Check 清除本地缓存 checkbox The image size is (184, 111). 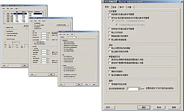coord(110,71)
